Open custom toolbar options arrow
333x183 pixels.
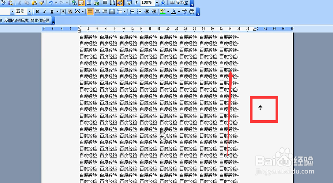click(53, 21)
